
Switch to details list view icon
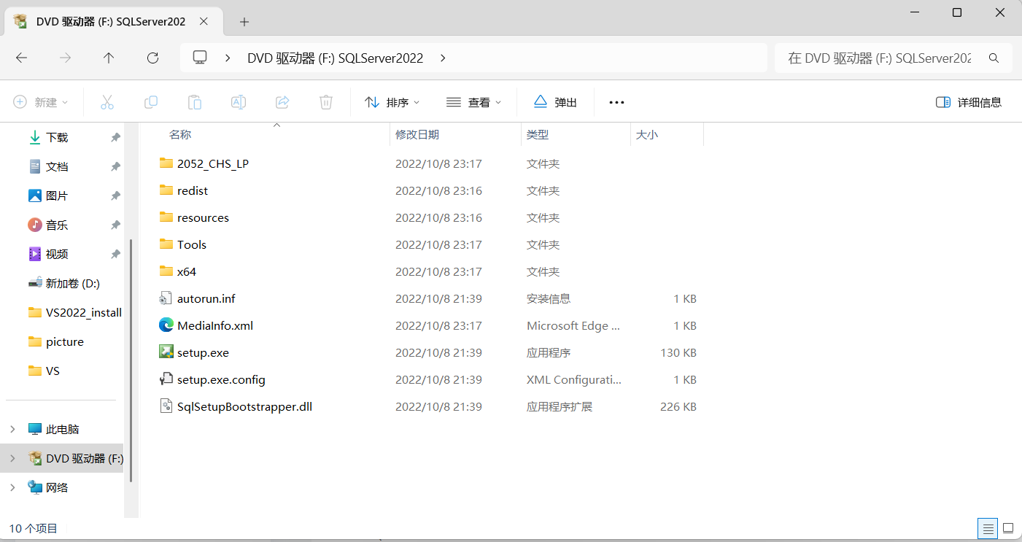988,527
